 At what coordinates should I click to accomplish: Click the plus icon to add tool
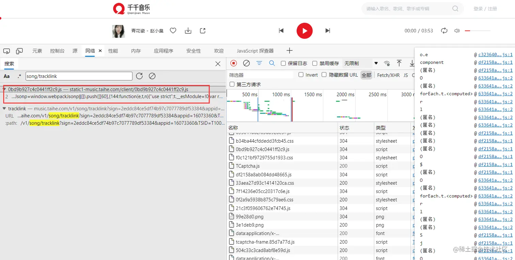pos(290,51)
